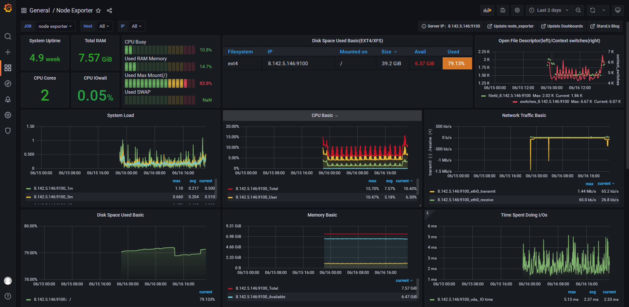Viewport: 629px width, 307px height.
Task: Click the Grafana logo home icon
Action: point(8,8)
